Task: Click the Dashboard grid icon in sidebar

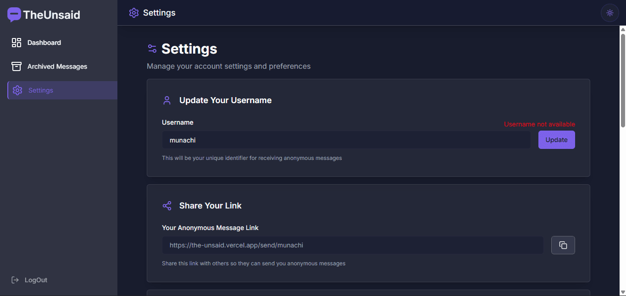Action: click(x=17, y=43)
